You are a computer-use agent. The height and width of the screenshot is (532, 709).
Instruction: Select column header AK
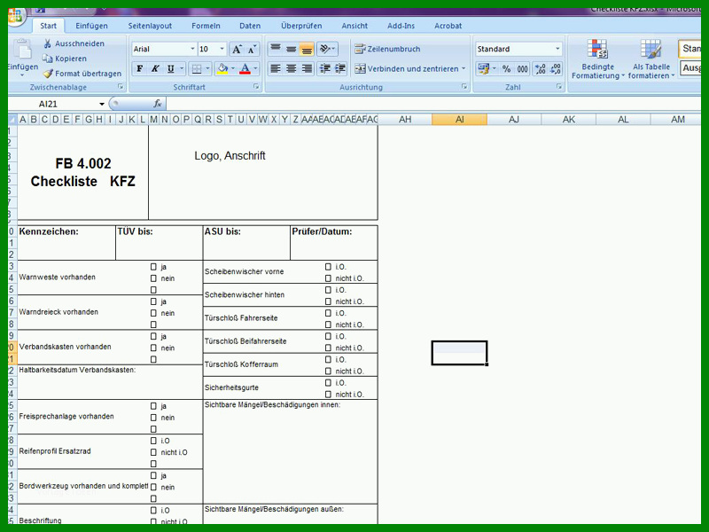coord(568,120)
